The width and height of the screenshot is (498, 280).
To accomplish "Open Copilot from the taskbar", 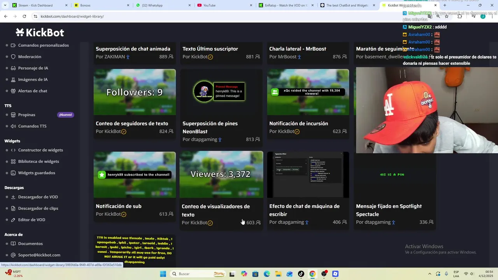I will click(x=244, y=274).
